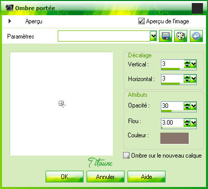Click the Flou spinner arrows
This screenshot has height=189, width=208.
pyautogui.click(x=187, y=123)
